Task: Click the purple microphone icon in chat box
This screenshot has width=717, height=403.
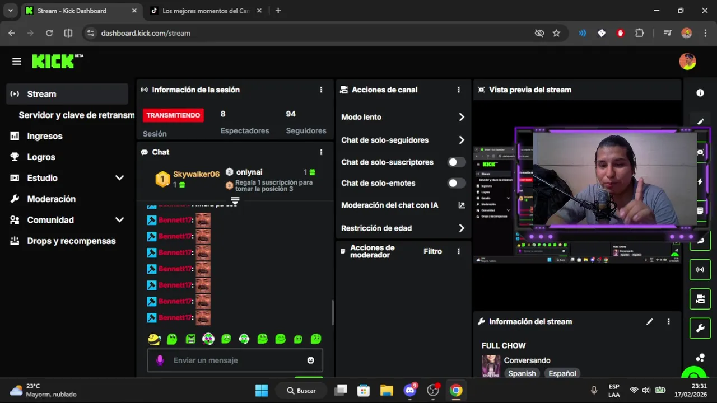Action: [x=160, y=360]
